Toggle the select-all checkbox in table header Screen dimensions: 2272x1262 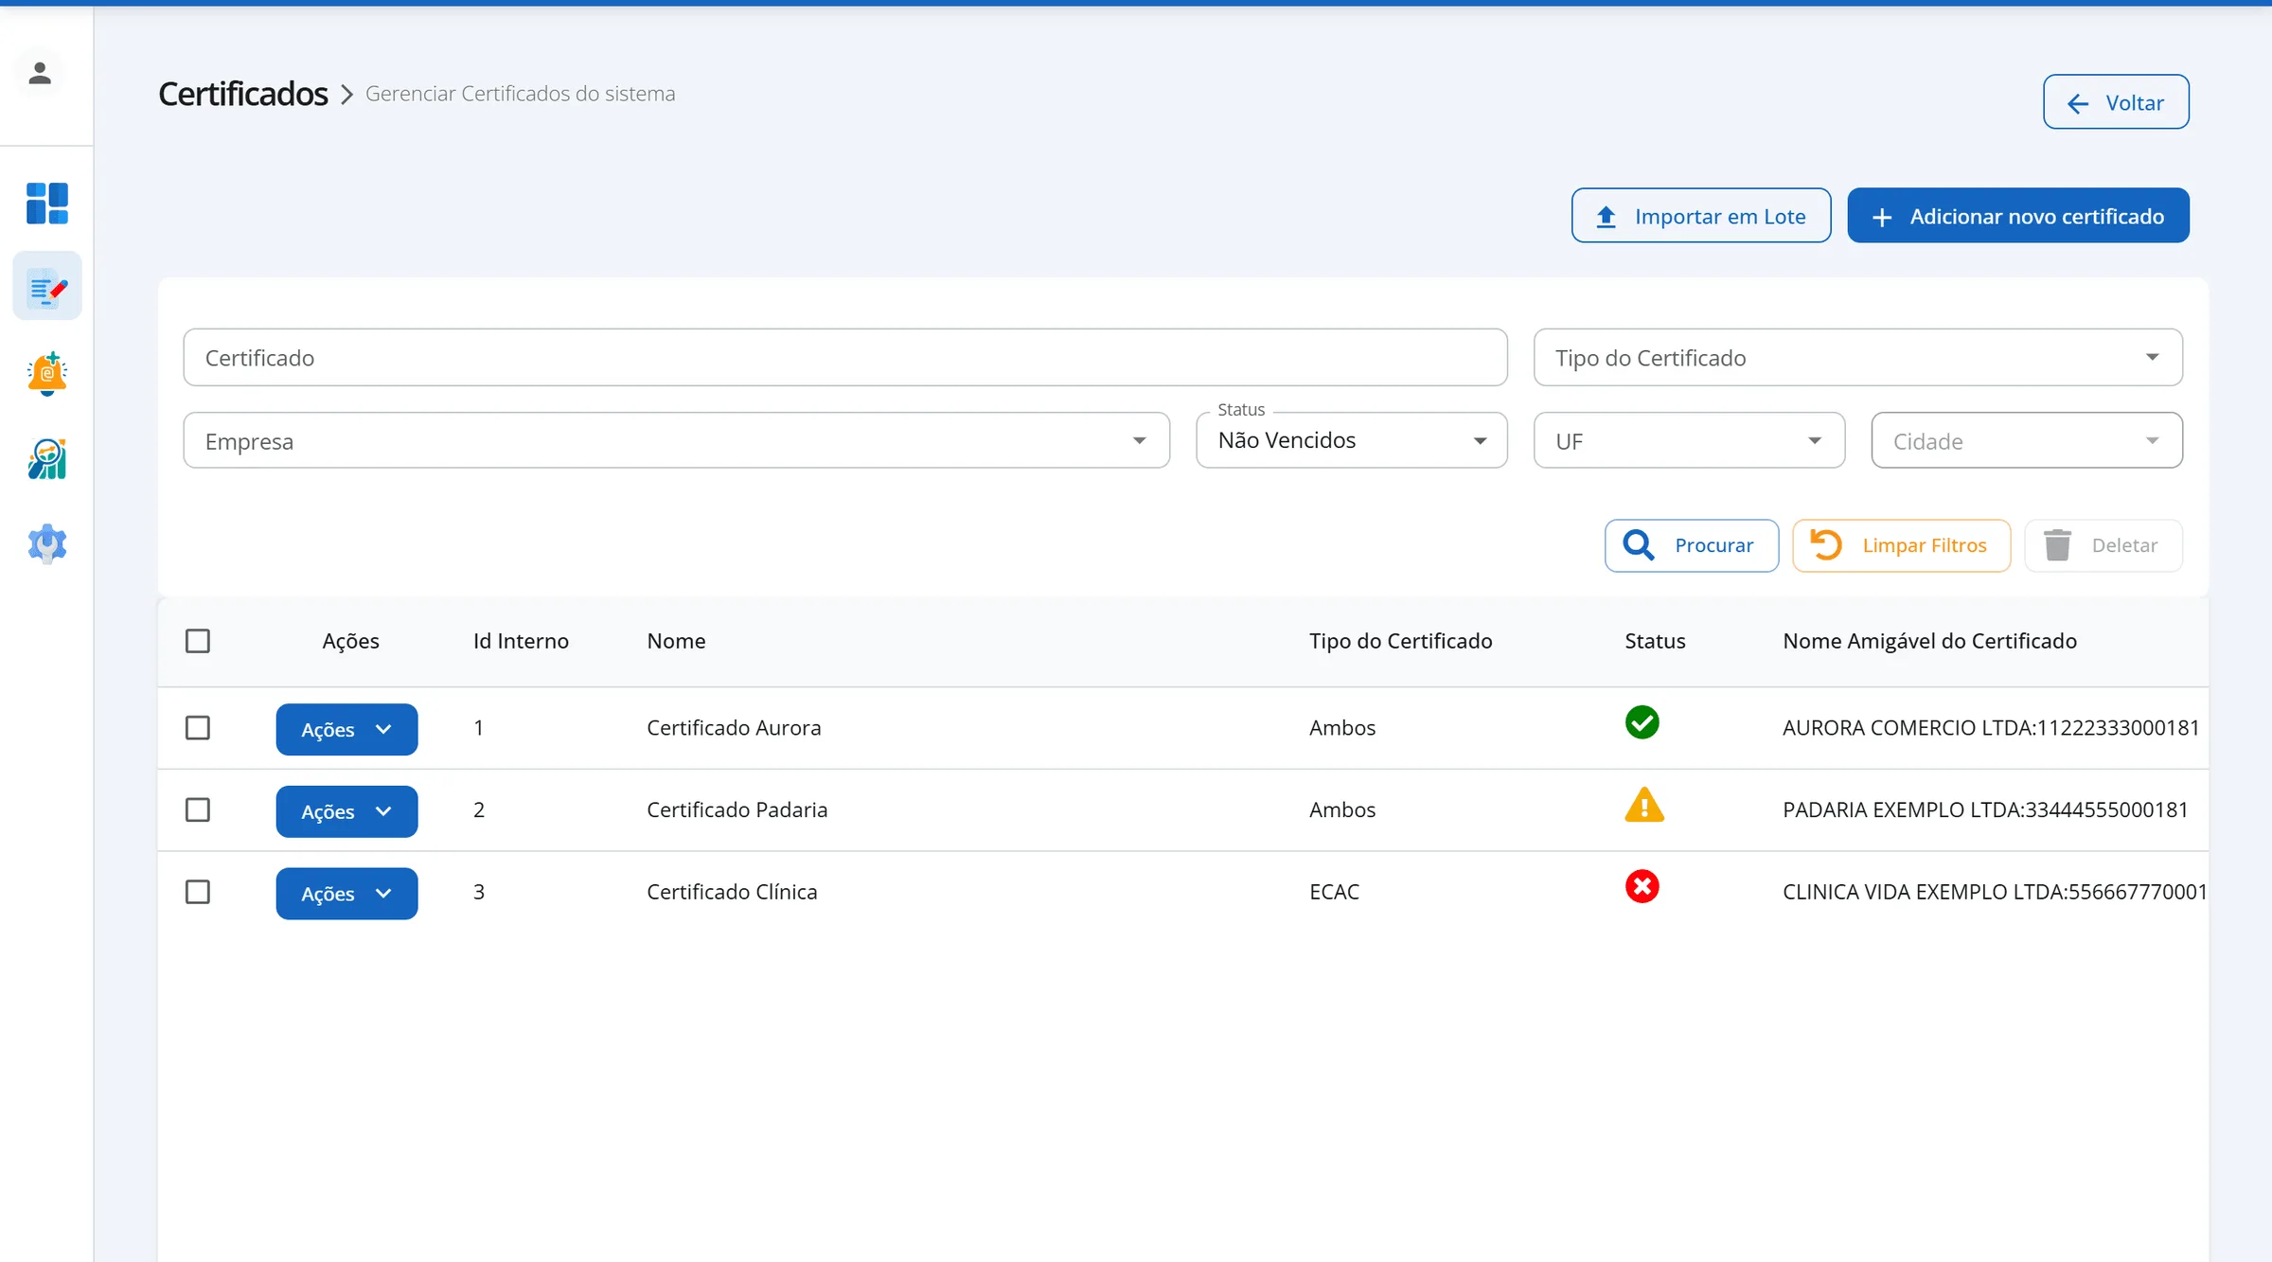click(198, 641)
